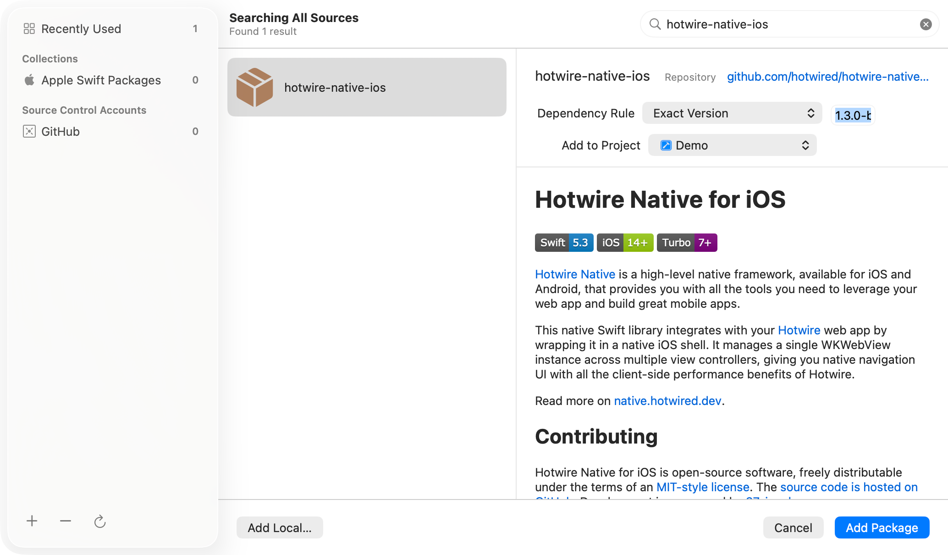Click the minus icon to remove source
The height and width of the screenshot is (555, 948).
66,521
